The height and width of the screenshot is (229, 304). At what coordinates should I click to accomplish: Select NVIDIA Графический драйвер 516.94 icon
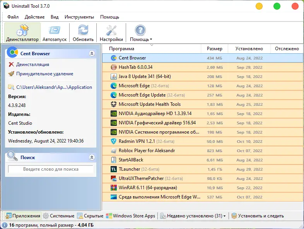(114, 123)
